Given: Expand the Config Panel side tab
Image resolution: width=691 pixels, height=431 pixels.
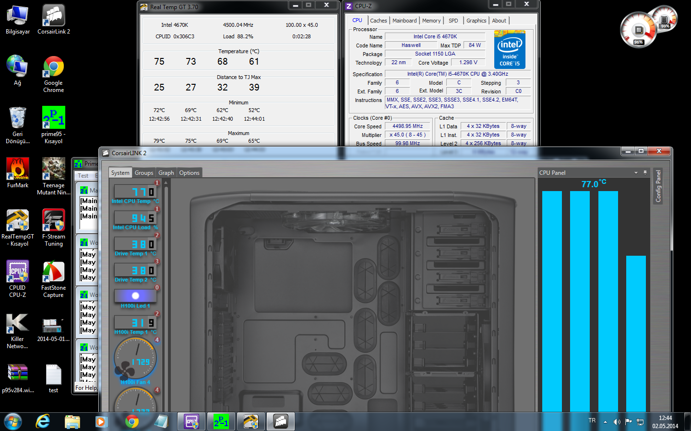Looking at the screenshot, I should click(x=658, y=186).
